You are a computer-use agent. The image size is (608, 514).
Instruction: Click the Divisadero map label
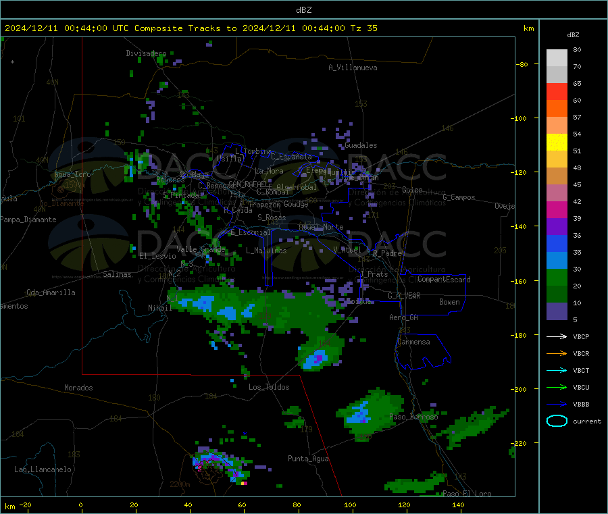click(x=146, y=53)
